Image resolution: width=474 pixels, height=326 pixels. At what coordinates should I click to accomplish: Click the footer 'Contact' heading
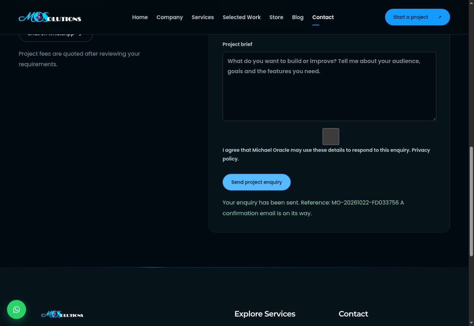coord(353,314)
